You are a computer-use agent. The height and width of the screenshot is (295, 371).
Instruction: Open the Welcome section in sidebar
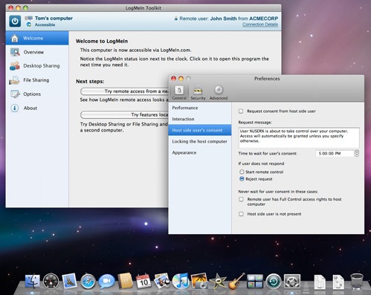click(x=37, y=38)
